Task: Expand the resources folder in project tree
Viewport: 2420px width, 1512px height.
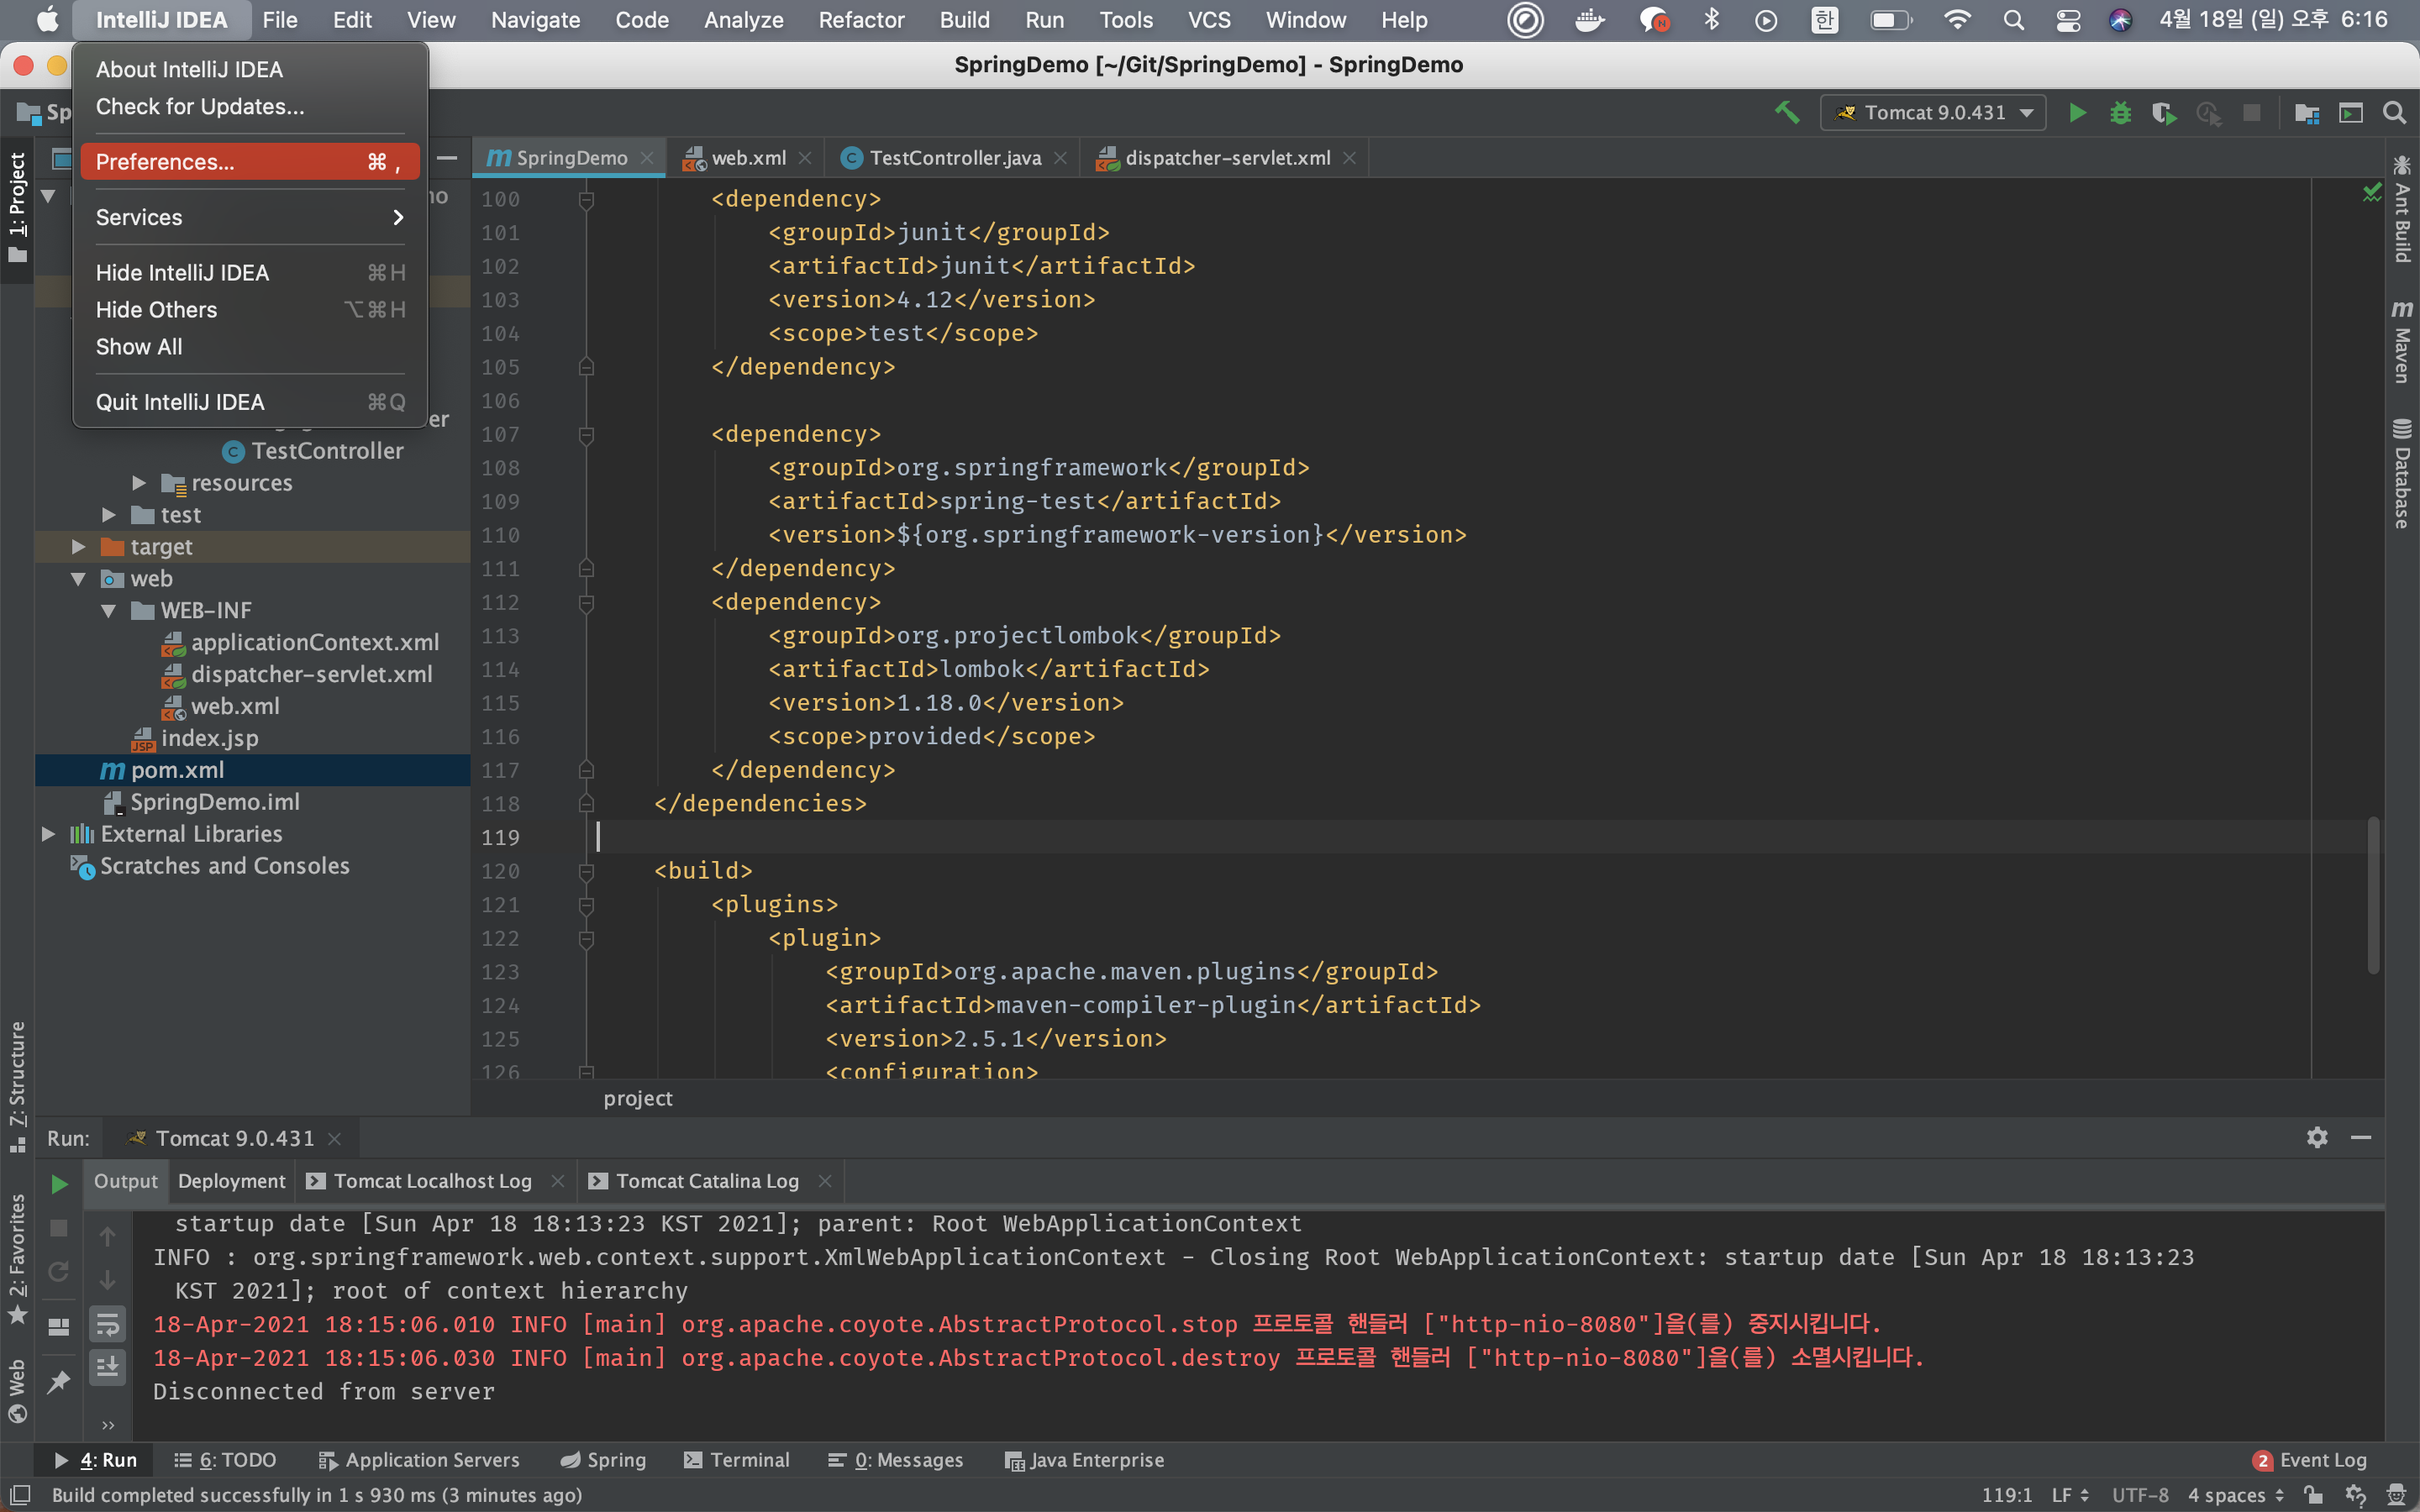Action: click(139, 483)
